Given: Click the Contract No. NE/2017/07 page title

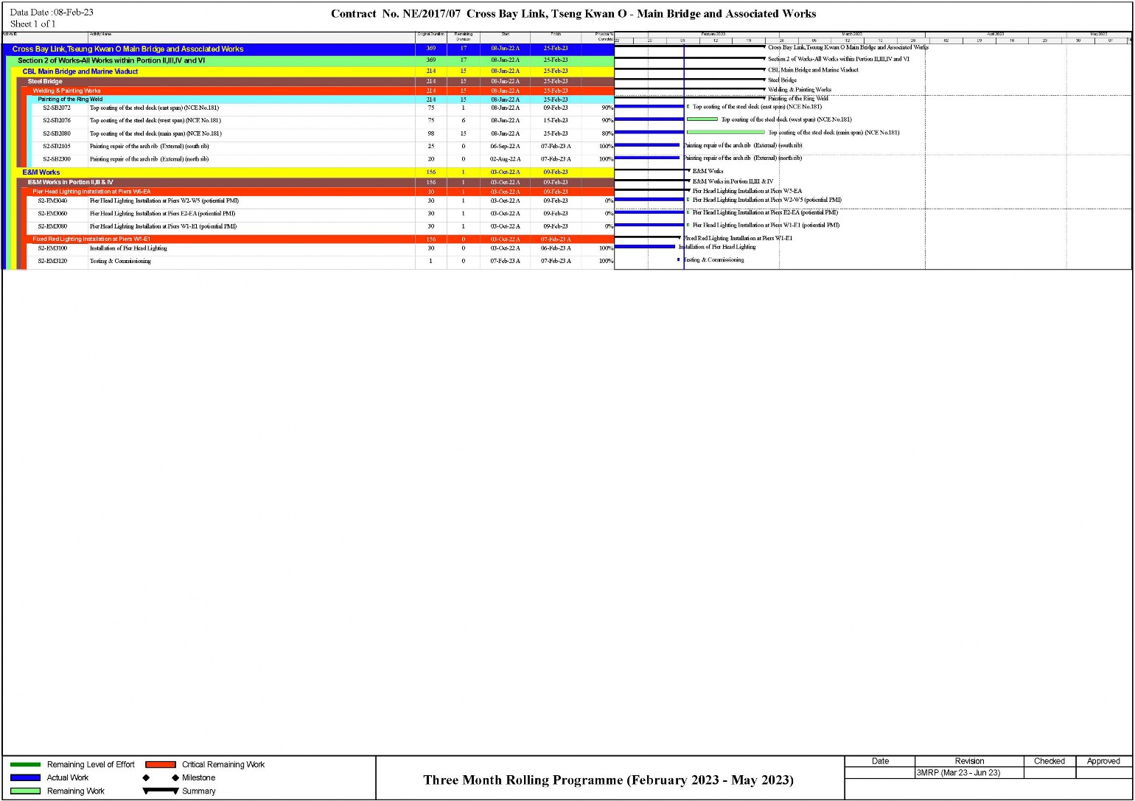Looking at the screenshot, I should pyautogui.click(x=573, y=14).
